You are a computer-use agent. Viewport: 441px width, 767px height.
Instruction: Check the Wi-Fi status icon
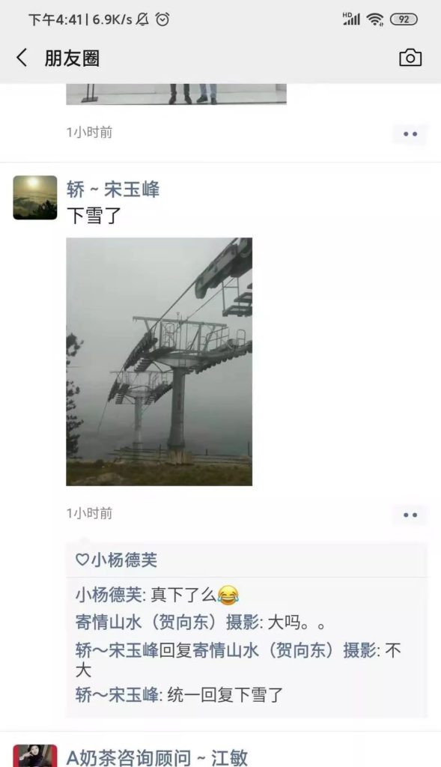[x=375, y=19]
